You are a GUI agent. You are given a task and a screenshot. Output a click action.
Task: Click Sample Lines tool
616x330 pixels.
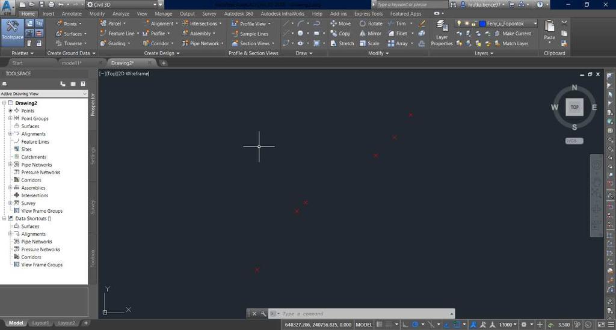(250, 34)
